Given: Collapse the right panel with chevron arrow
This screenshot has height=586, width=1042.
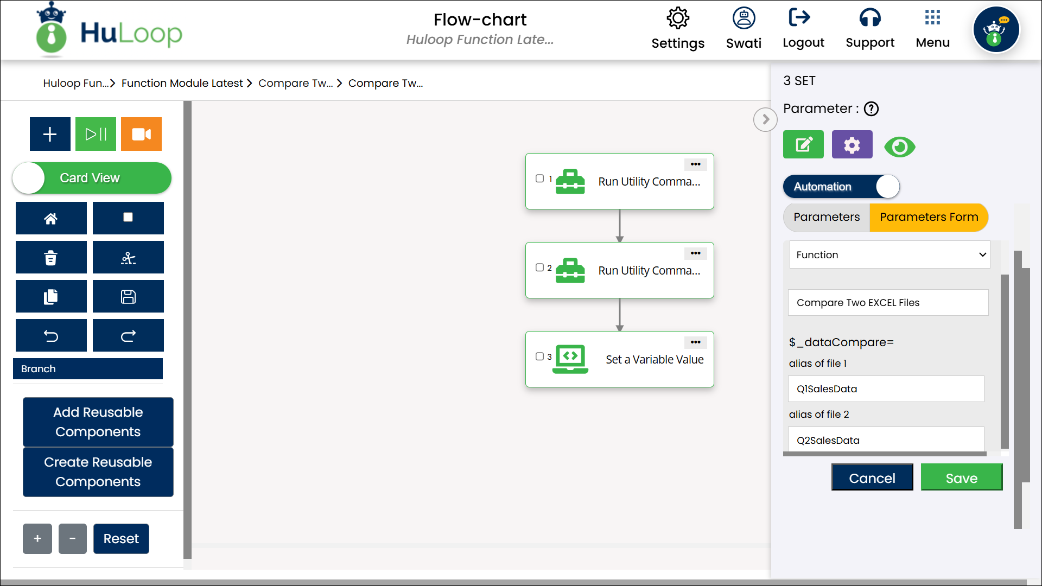Looking at the screenshot, I should click(x=765, y=119).
